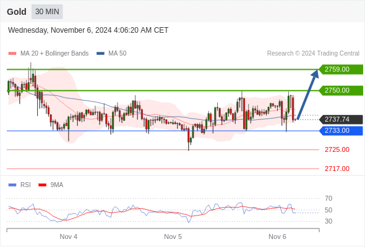Click the RSI 70 level label
365x247 pixels.
point(328,198)
